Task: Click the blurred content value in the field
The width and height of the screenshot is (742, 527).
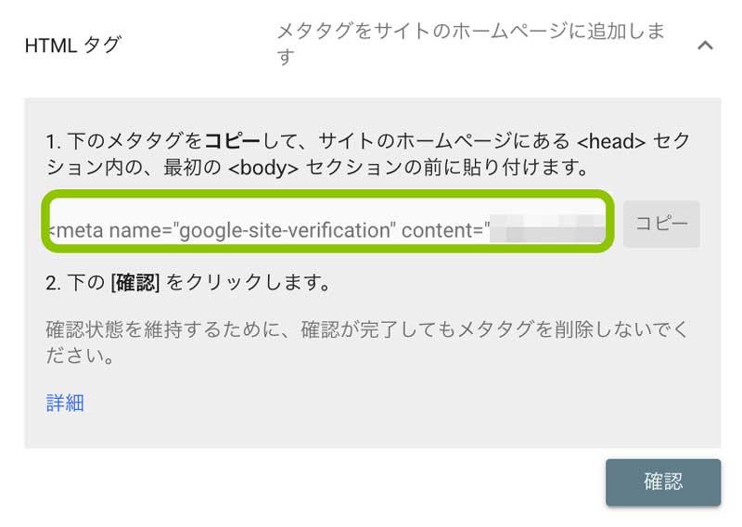Action: (547, 228)
